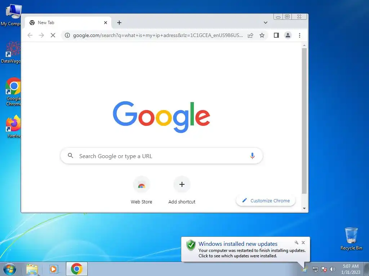
Task: Click Windows installed new updates notification
Action: pyautogui.click(x=245, y=249)
